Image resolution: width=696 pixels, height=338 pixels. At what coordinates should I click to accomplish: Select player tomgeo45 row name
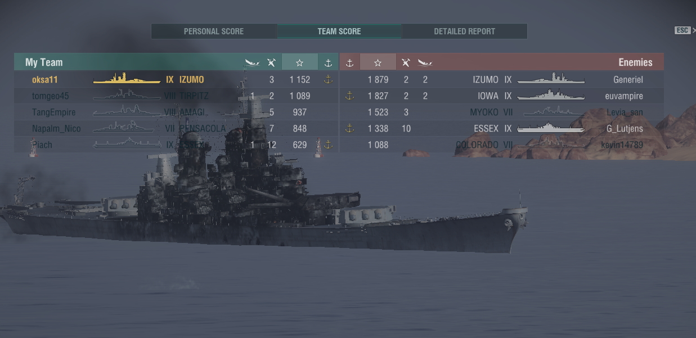coord(50,96)
